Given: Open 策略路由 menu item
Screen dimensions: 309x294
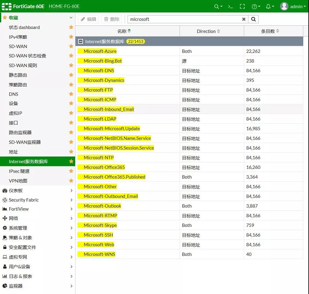Looking at the screenshot, I should click(x=18, y=85).
